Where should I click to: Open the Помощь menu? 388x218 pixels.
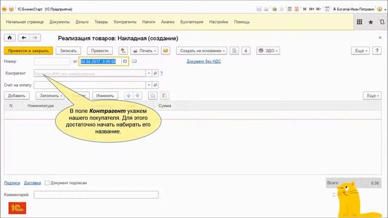(242, 22)
